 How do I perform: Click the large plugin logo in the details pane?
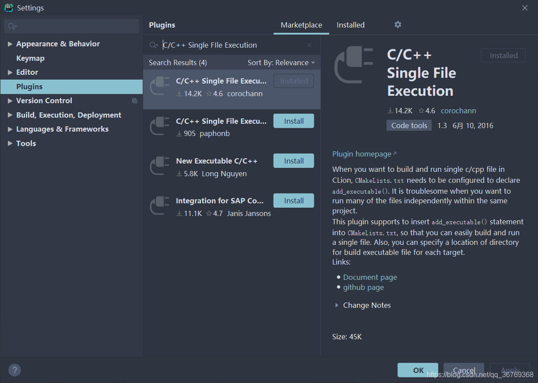[354, 65]
